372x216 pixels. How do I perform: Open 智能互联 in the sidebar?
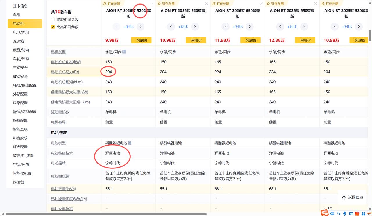(20, 129)
